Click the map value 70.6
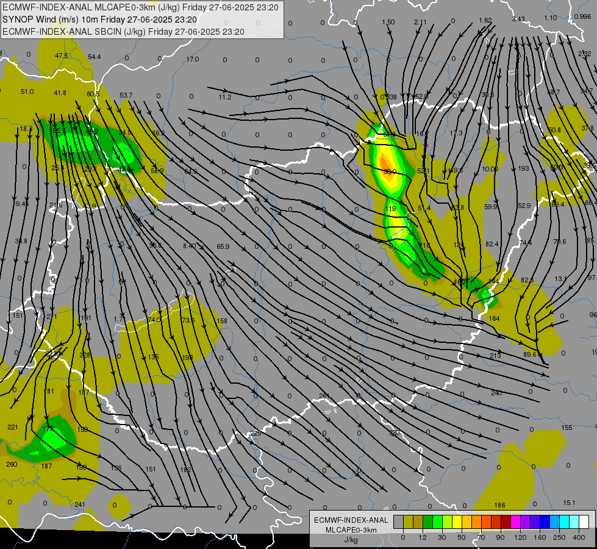The image size is (597, 549). pos(560,242)
